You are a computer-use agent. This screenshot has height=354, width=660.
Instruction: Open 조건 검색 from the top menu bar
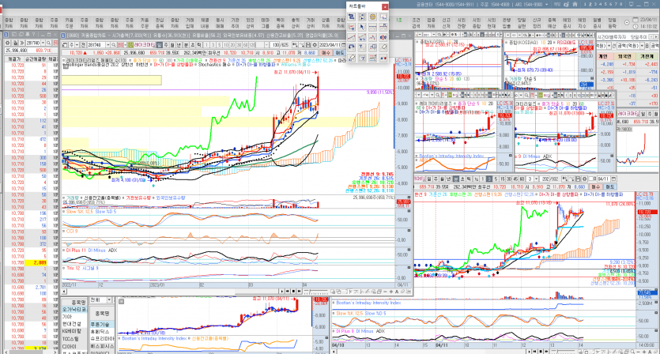coord(416,23)
